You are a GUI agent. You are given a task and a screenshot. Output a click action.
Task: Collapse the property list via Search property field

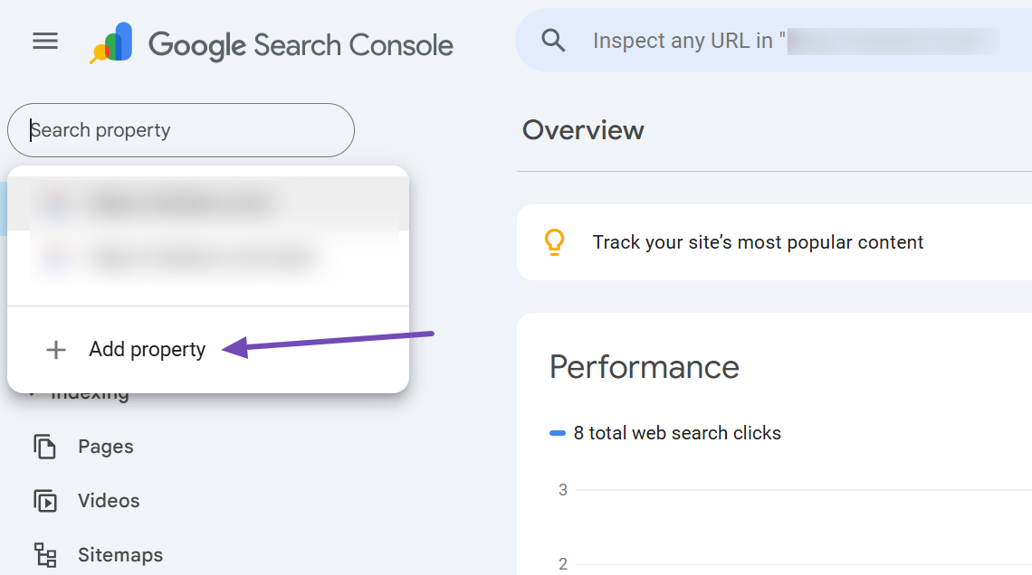[x=180, y=130]
